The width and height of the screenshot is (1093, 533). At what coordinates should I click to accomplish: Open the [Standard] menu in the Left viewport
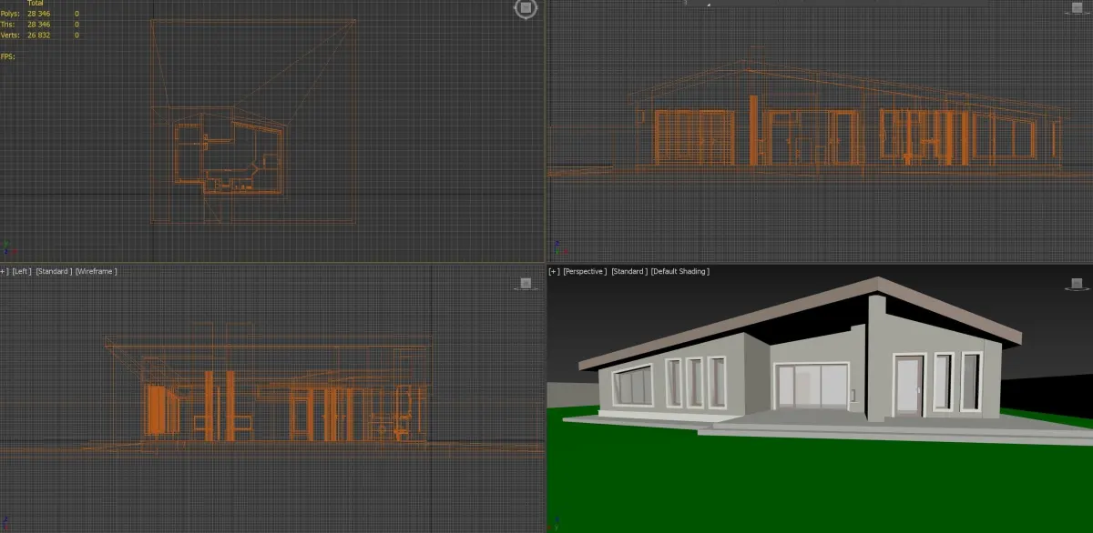tap(54, 271)
